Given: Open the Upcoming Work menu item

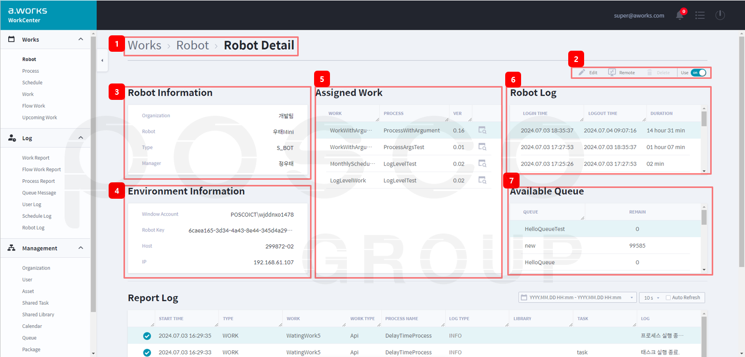Looking at the screenshot, I should pyautogui.click(x=39, y=118).
